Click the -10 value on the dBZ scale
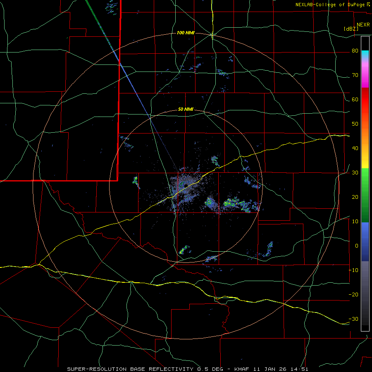 click(x=353, y=270)
